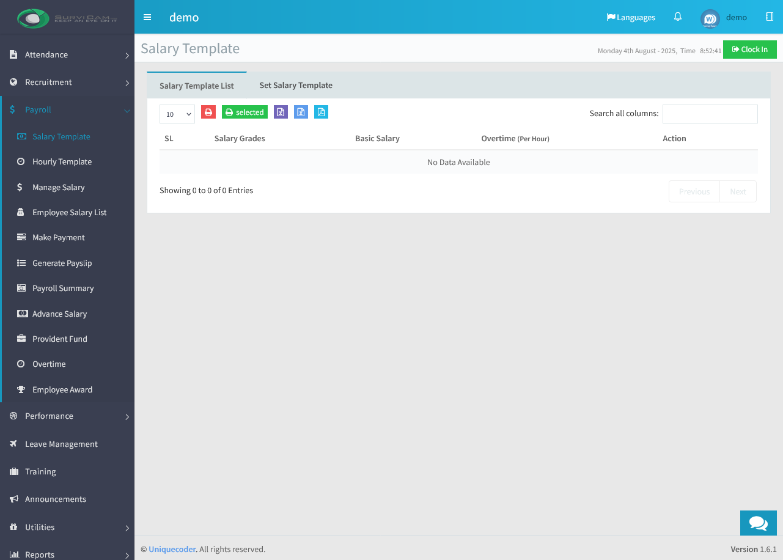Viewport: 783px width, 560px height.
Task: Click the green print selected button
Action: click(244, 112)
